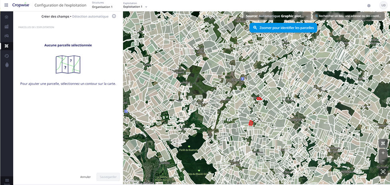Click the map measurement tool icon

point(383,143)
